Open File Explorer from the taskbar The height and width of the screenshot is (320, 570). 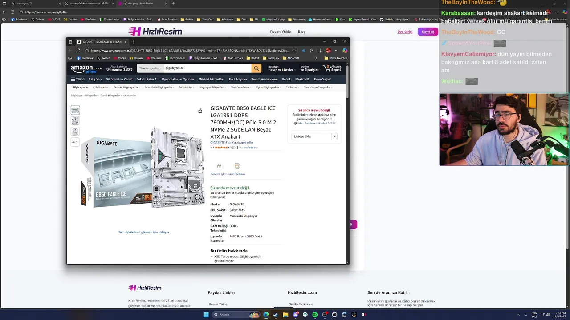(285, 315)
